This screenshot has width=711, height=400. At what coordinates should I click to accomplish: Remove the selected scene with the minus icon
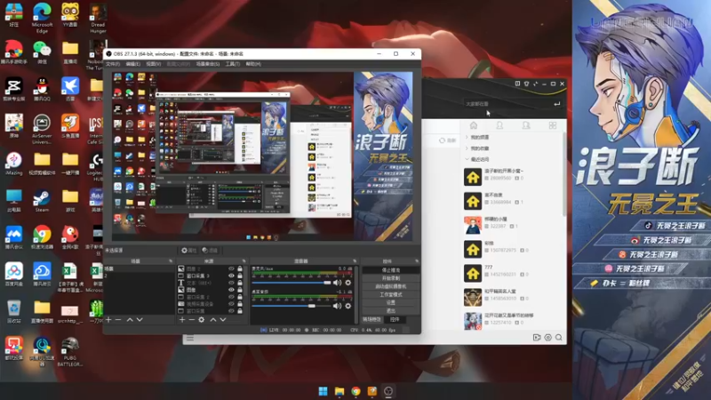118,320
